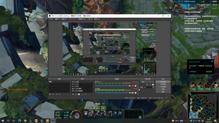Open the 场景集合(S) menu
Screen dimensions: 219x123
pos(82,19)
